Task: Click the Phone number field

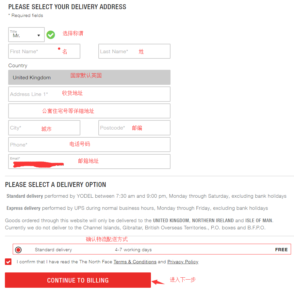Action: tap(89, 145)
